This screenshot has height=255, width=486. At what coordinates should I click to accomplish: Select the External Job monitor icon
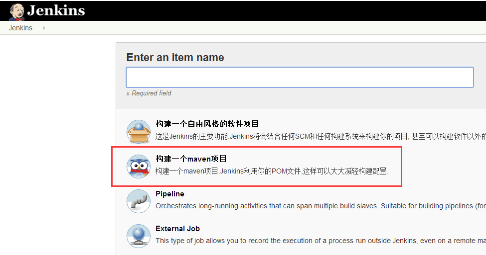point(139,236)
